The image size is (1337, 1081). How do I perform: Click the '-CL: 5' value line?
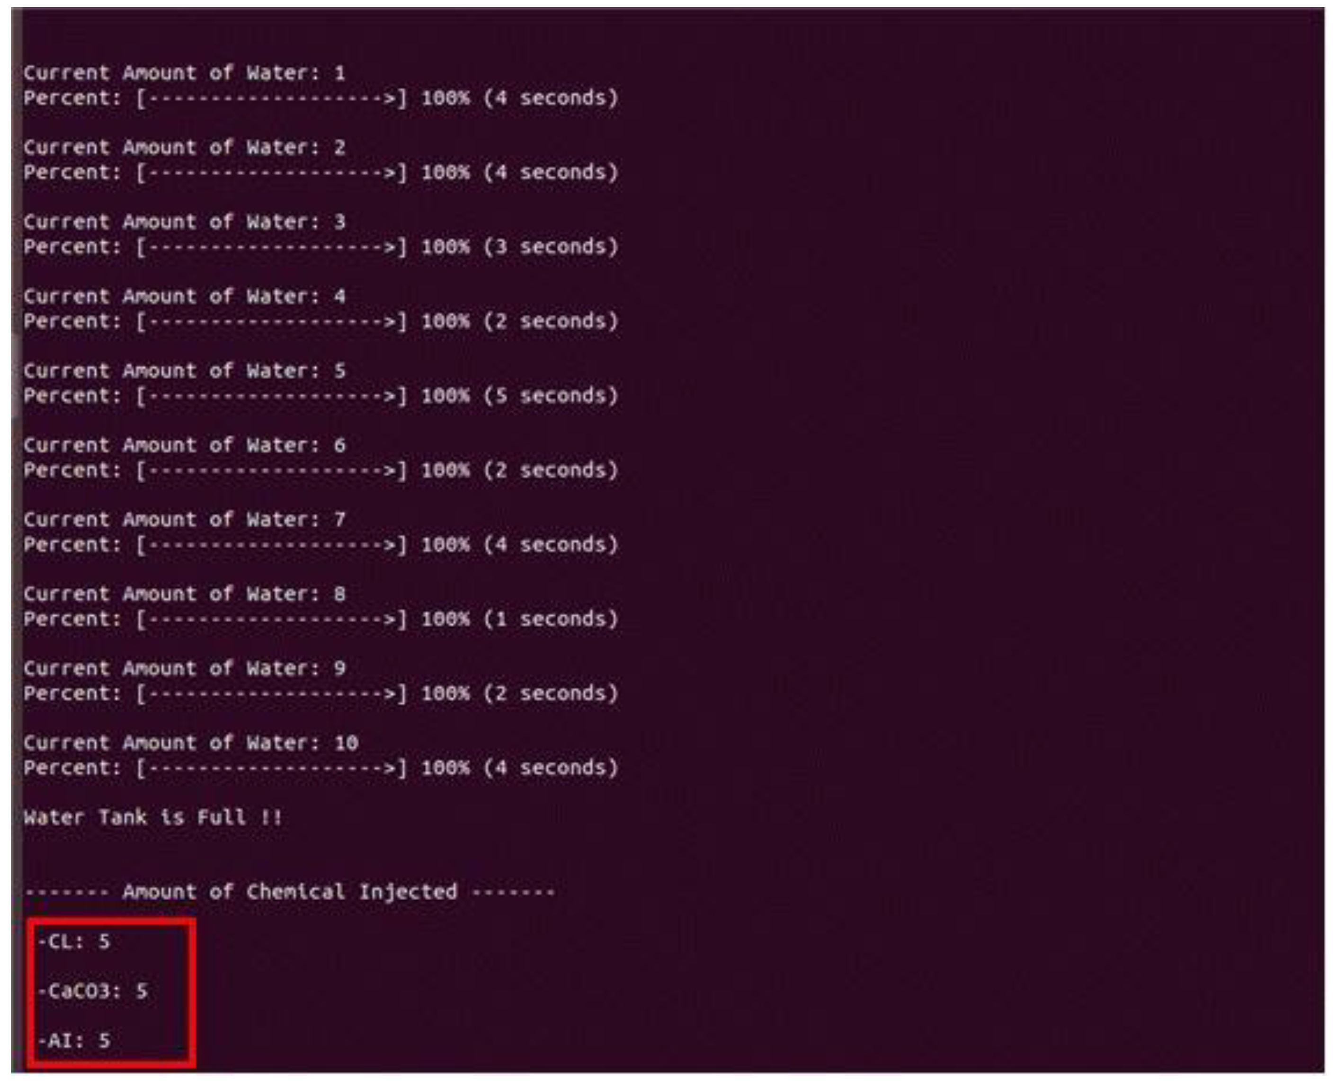pyautogui.click(x=73, y=941)
